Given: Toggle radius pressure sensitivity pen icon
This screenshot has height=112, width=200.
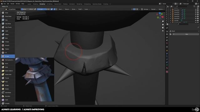Looking at the screenshot, I should (35, 9).
